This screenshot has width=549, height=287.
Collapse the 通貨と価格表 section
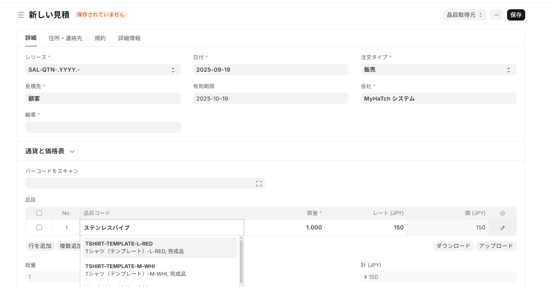72,152
